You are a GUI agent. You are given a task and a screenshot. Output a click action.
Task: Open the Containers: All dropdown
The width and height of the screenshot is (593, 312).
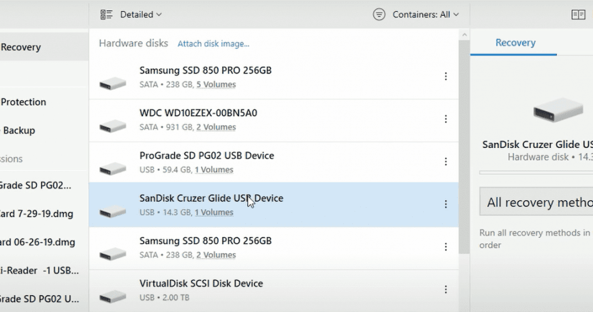point(426,14)
